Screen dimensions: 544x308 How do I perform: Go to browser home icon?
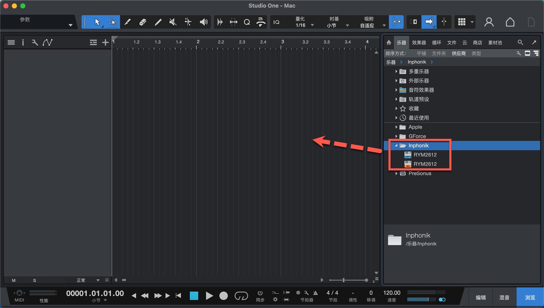click(389, 42)
